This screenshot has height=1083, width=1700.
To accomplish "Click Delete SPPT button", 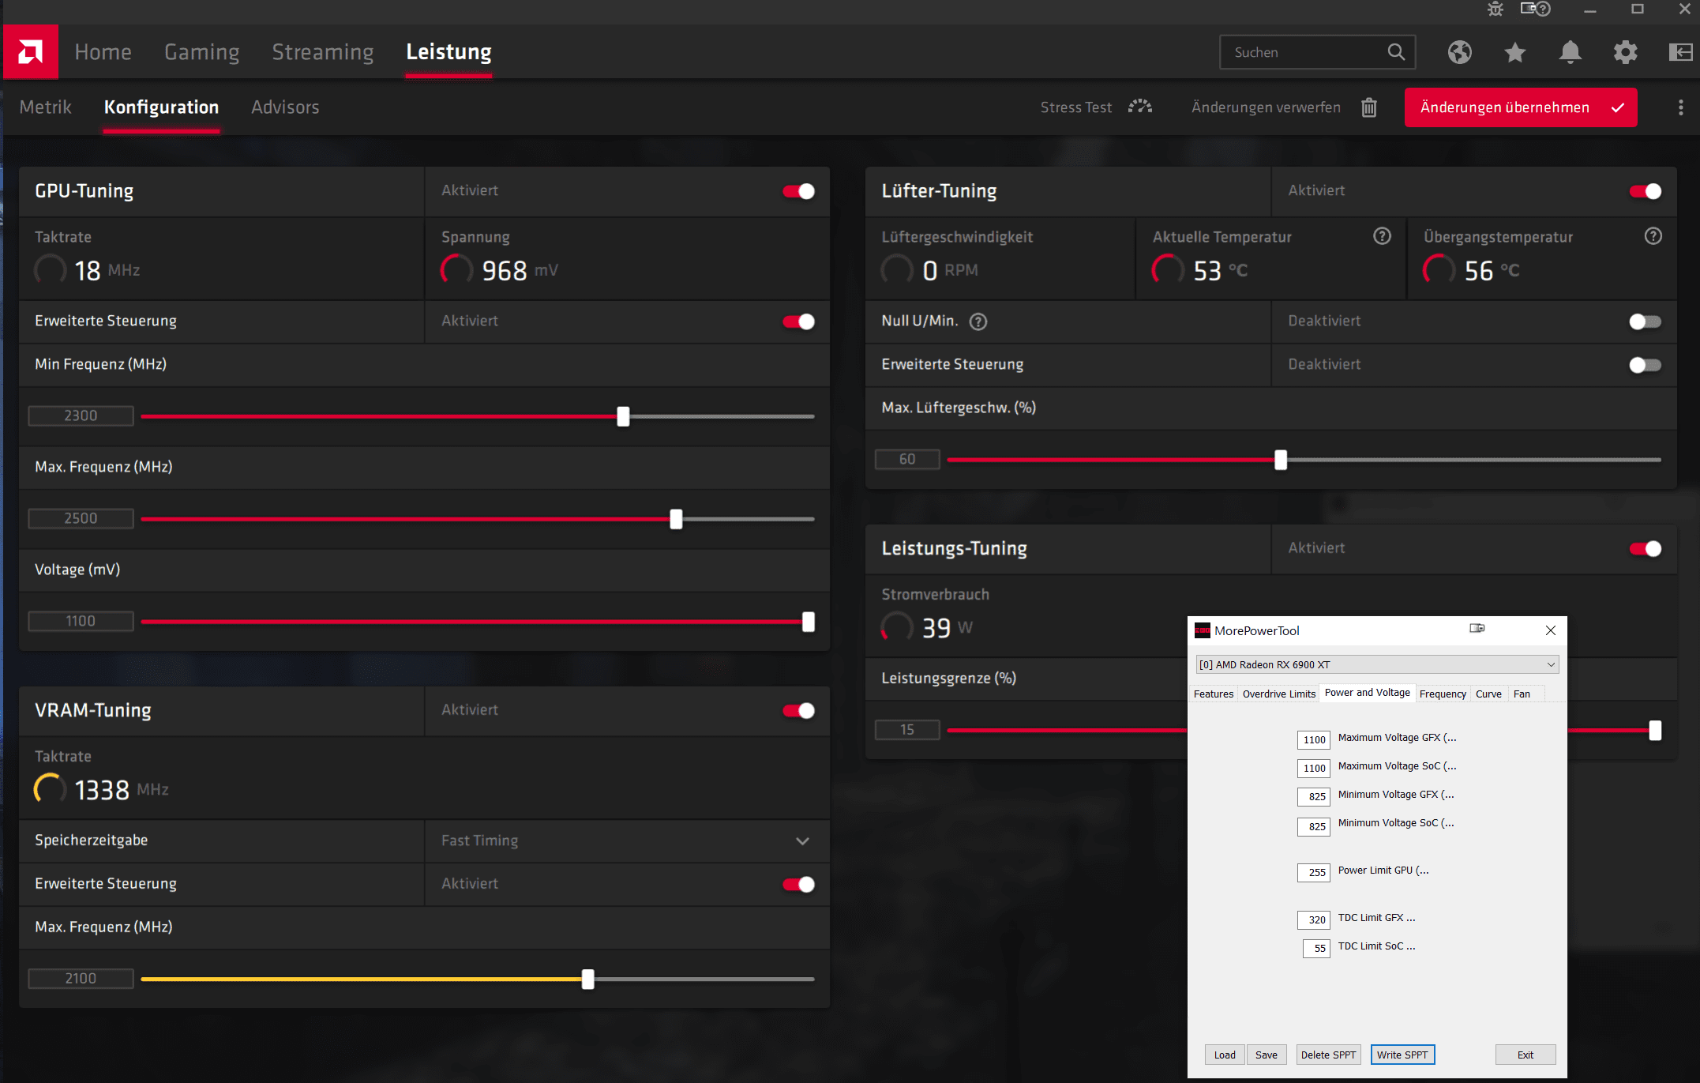I will (x=1328, y=1055).
